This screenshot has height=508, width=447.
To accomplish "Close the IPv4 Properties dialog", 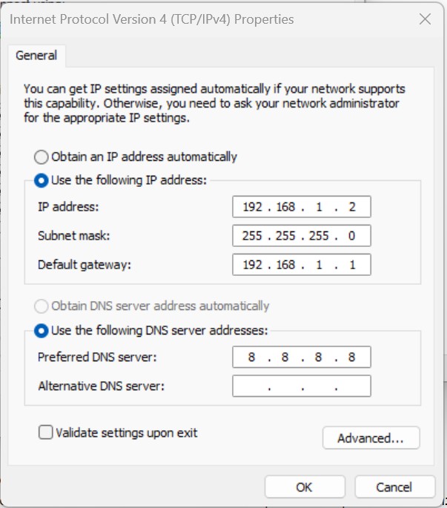I will point(425,20).
